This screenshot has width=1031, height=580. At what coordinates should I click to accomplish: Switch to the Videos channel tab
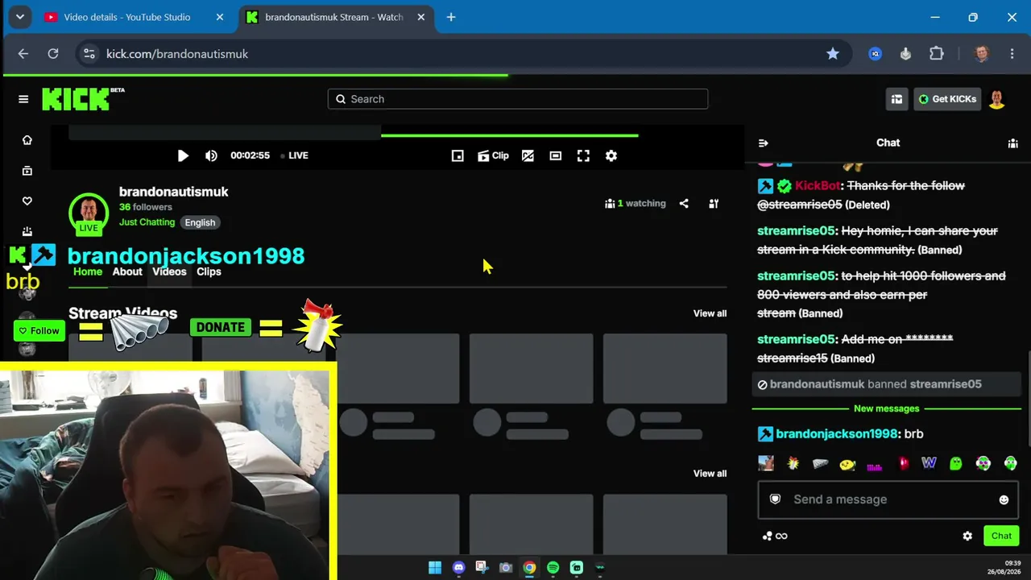pos(169,271)
